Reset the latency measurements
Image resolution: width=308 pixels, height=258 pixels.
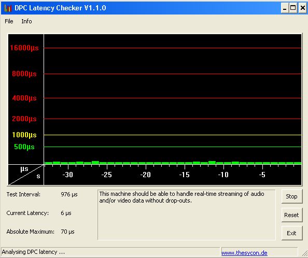tap(291, 215)
